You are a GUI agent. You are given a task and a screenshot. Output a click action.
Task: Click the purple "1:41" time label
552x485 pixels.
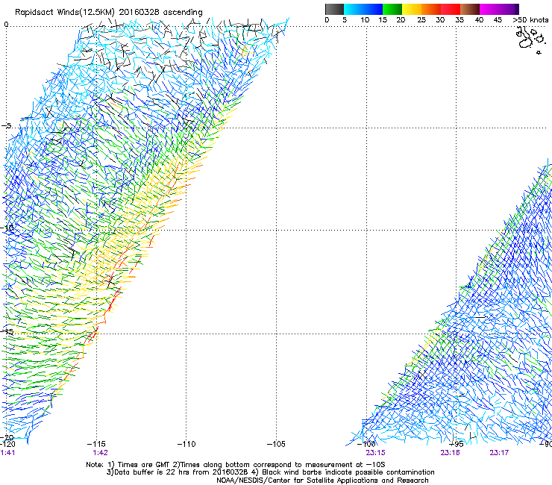pyautogui.click(x=7, y=453)
